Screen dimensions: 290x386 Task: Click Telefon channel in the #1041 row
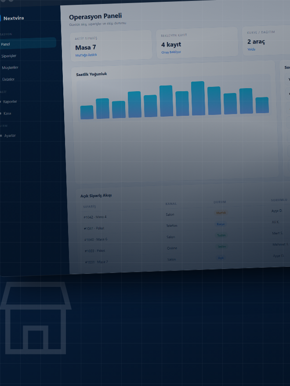coord(172,225)
